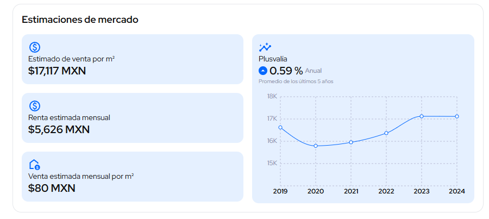The image size is (489, 219).
Task: Click the 0.59 % plusvalía figure
Action: click(x=286, y=71)
